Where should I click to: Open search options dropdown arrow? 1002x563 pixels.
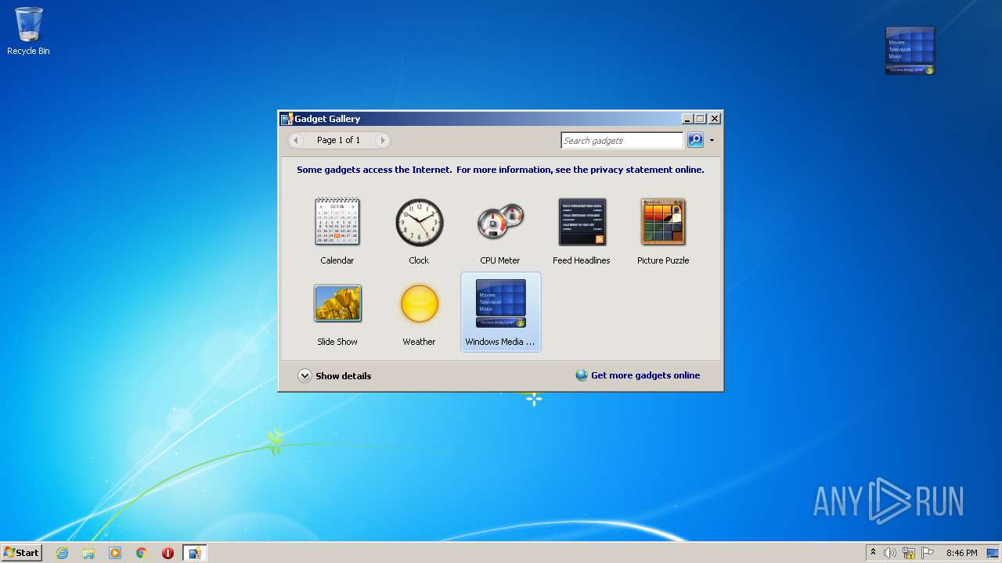click(x=712, y=141)
